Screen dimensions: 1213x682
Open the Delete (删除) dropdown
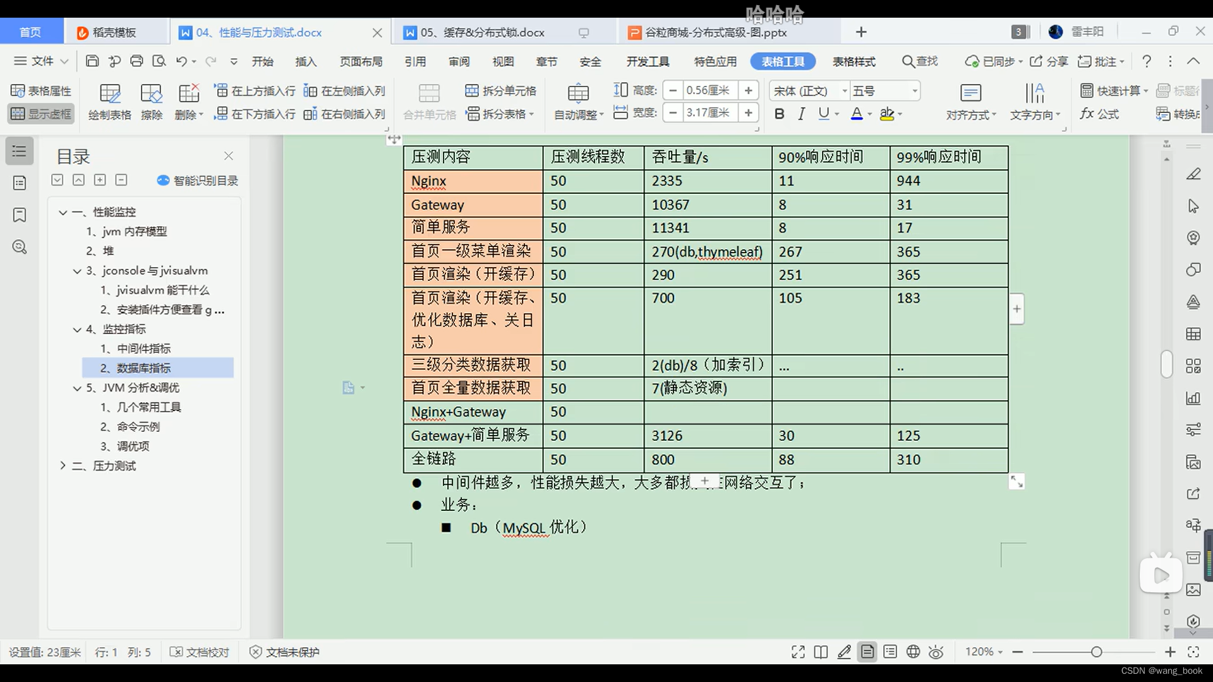[189, 102]
